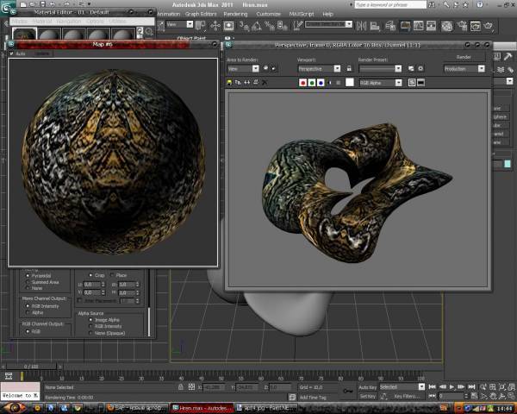The image size is (517, 414).
Task: Click the white color swatch in render window
Action: coord(350,83)
